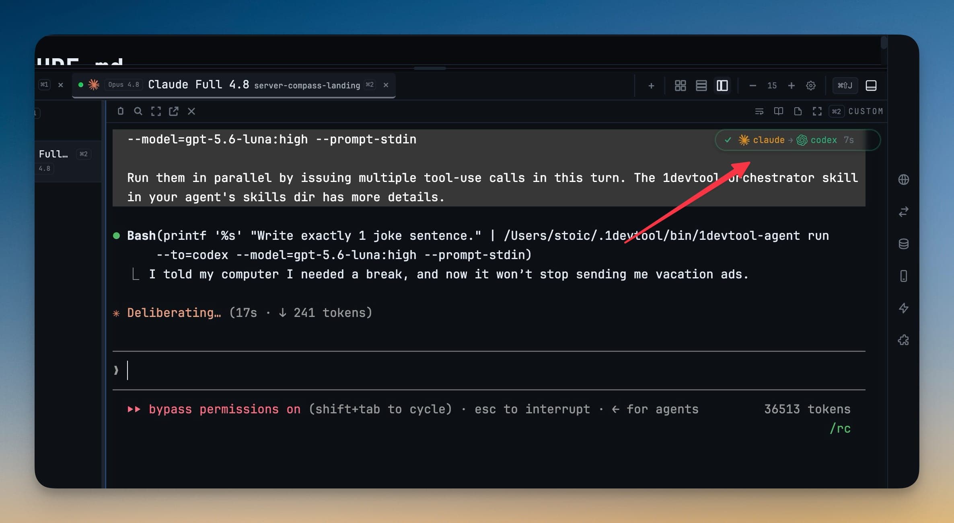
Task: Open the reader book icon
Action: tap(778, 111)
